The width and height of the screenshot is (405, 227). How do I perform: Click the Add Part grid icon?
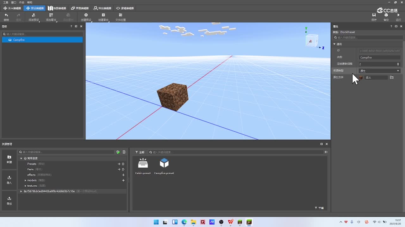click(x=51, y=15)
